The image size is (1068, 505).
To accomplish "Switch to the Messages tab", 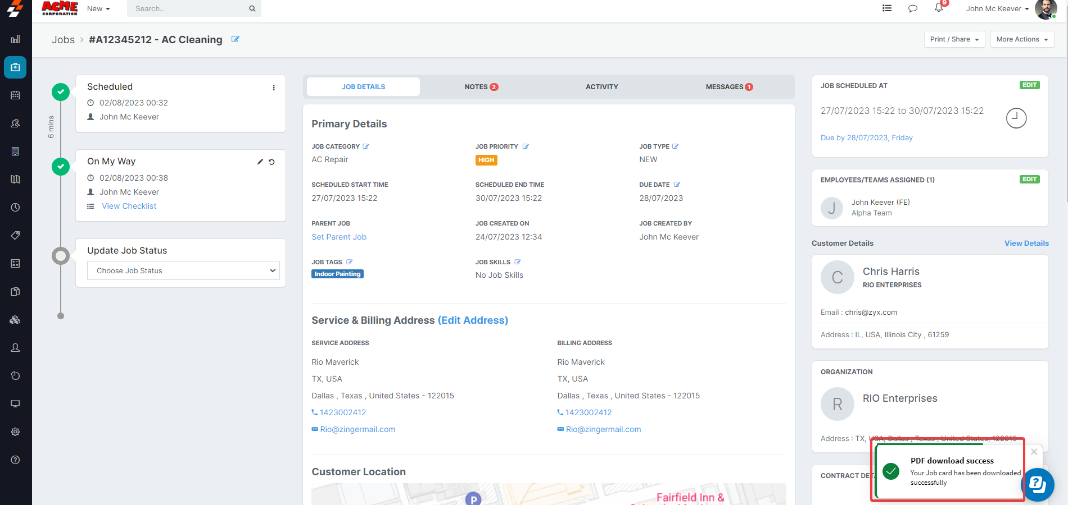I will [x=728, y=87].
